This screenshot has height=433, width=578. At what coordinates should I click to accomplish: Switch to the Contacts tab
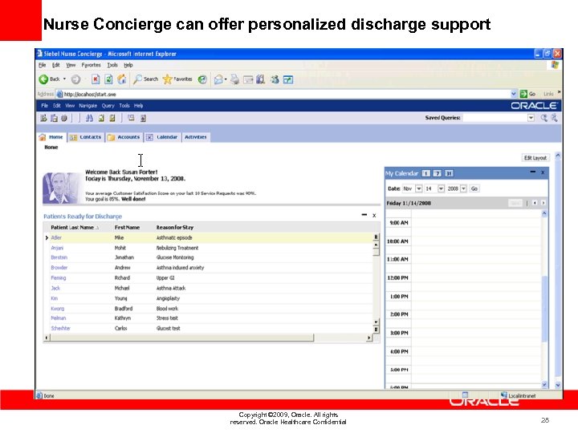pyautogui.click(x=86, y=137)
